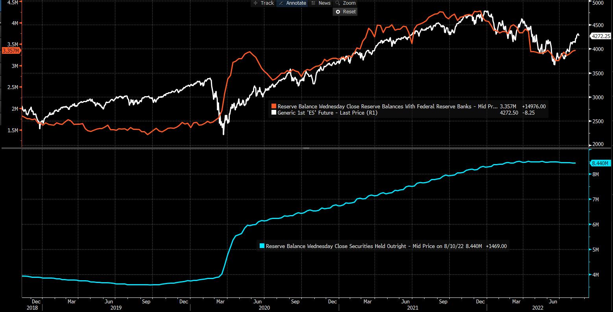Click the 4.5M left axis label
This screenshot has height=312, width=613.
point(13,2)
